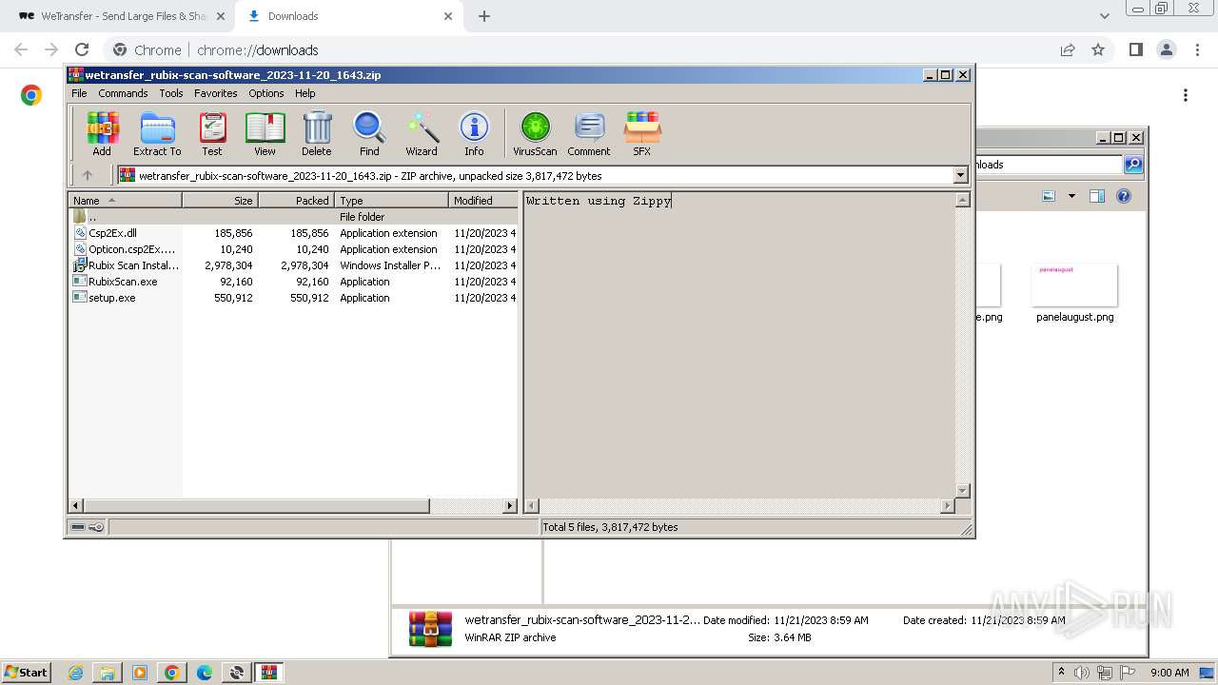Open the Tools menu
1218x685 pixels.
point(171,93)
